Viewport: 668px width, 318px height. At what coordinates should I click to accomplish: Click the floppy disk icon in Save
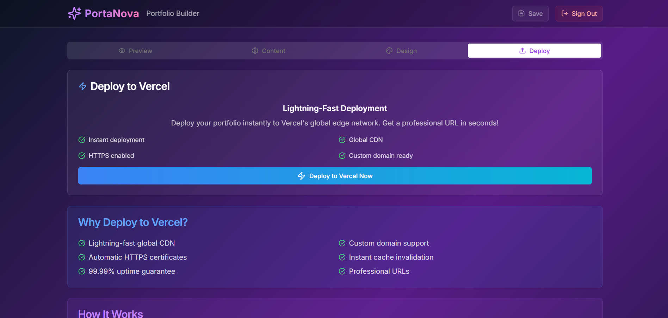521,13
